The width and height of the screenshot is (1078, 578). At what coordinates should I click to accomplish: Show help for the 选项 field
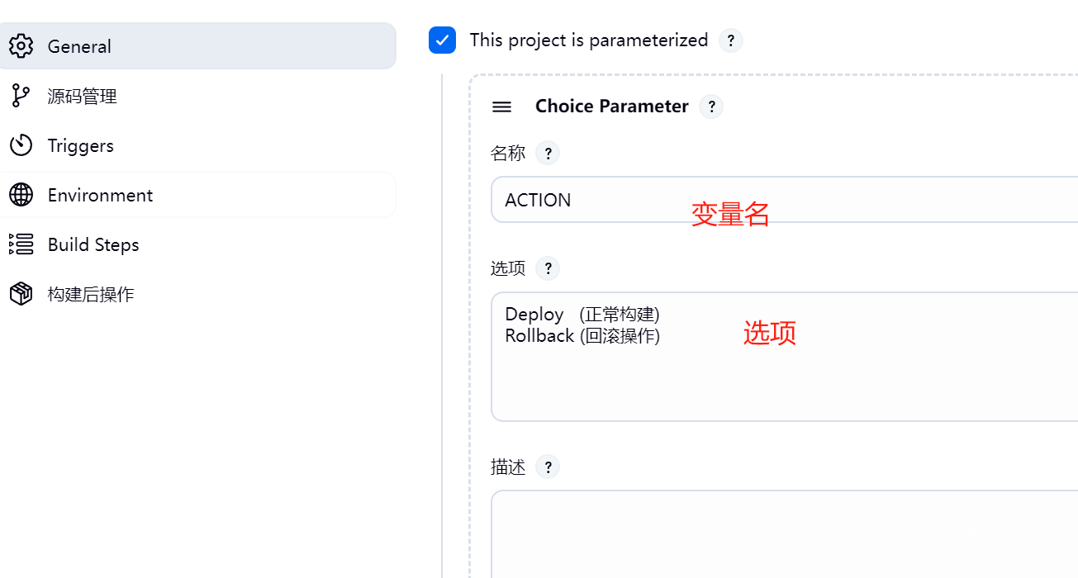pyautogui.click(x=548, y=268)
